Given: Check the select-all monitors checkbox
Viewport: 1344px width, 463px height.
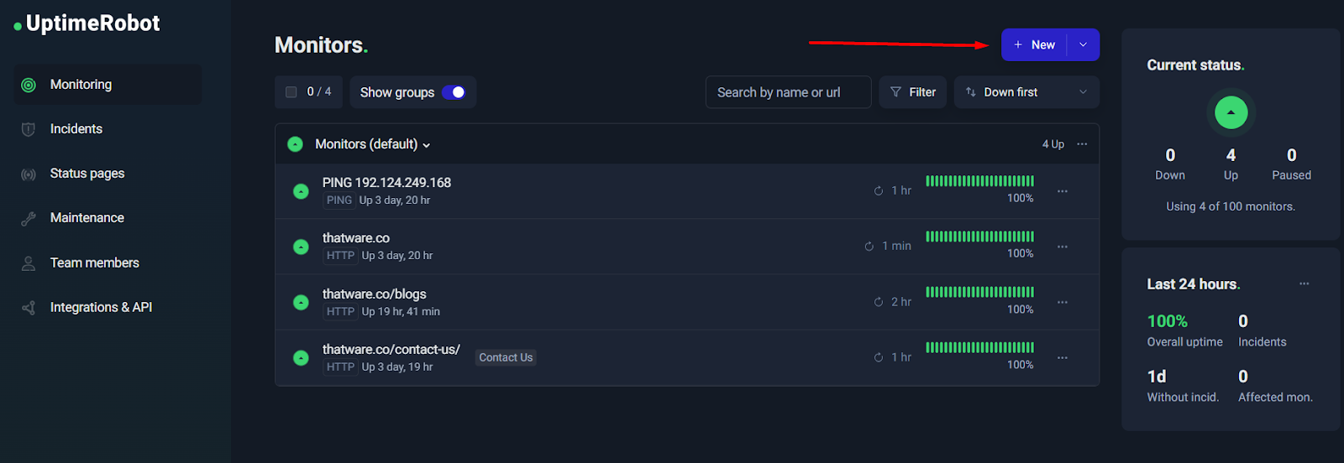Looking at the screenshot, I should [291, 92].
